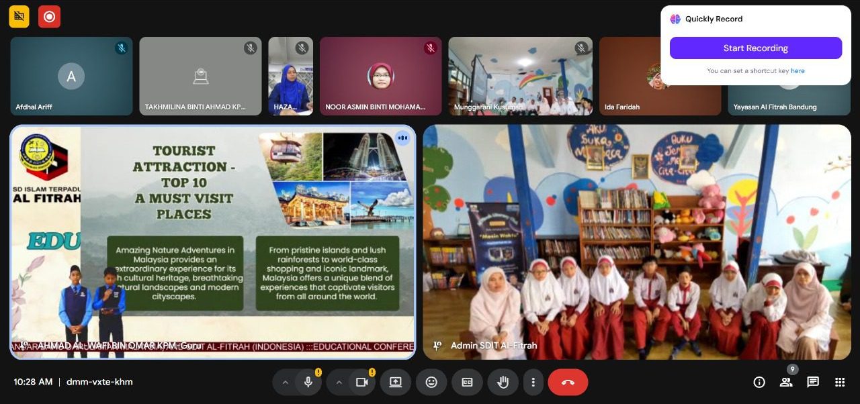Open the Meet activities grid icon

(x=839, y=382)
